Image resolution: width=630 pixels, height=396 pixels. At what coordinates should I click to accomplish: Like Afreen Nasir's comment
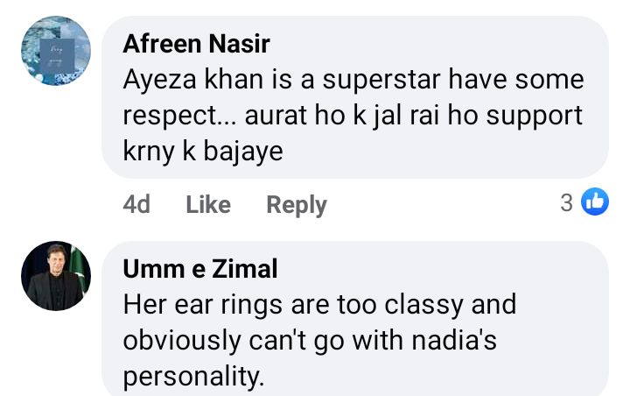(x=208, y=205)
